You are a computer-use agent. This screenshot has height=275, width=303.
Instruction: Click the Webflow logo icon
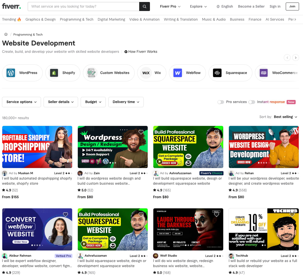(x=178, y=73)
